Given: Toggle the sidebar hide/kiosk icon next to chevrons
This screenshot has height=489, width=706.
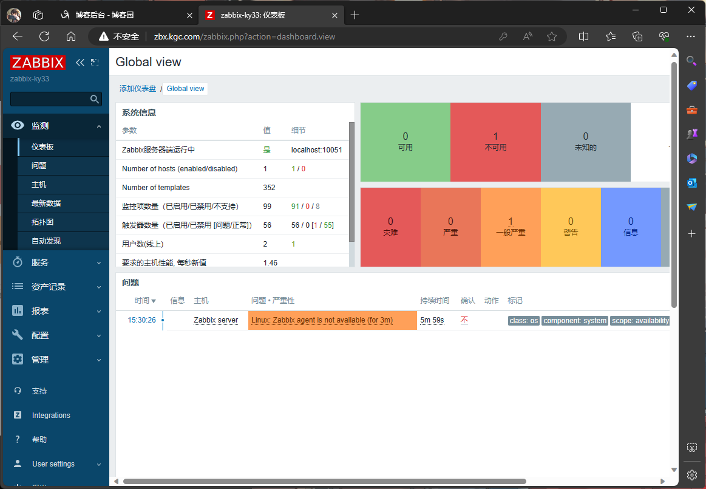Looking at the screenshot, I should point(95,63).
